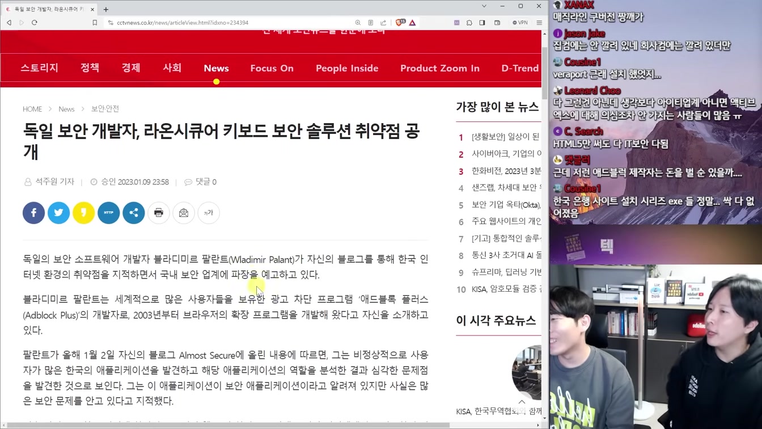
Task: Open browser hamburger main menu
Action: (x=539, y=23)
